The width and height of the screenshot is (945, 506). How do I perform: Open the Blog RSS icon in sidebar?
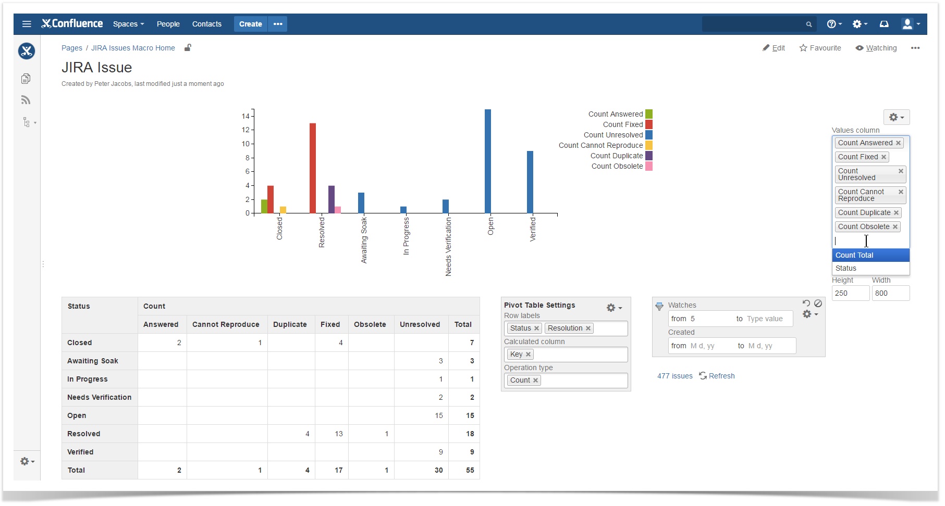[x=26, y=100]
